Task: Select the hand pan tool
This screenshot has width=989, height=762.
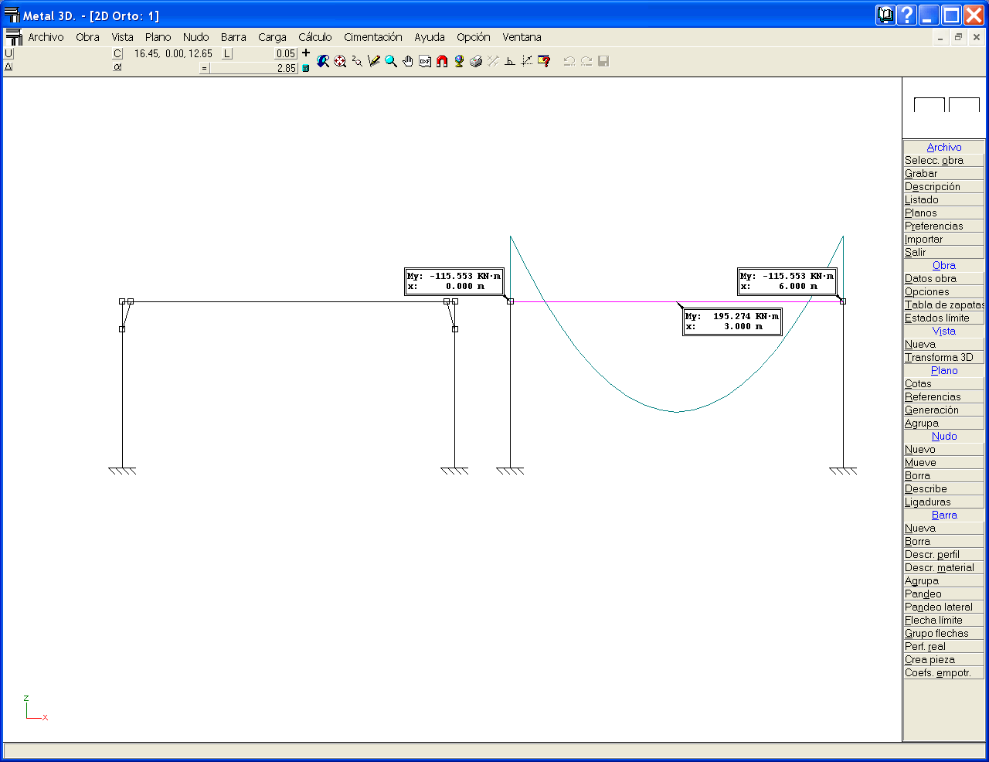Action: (408, 61)
